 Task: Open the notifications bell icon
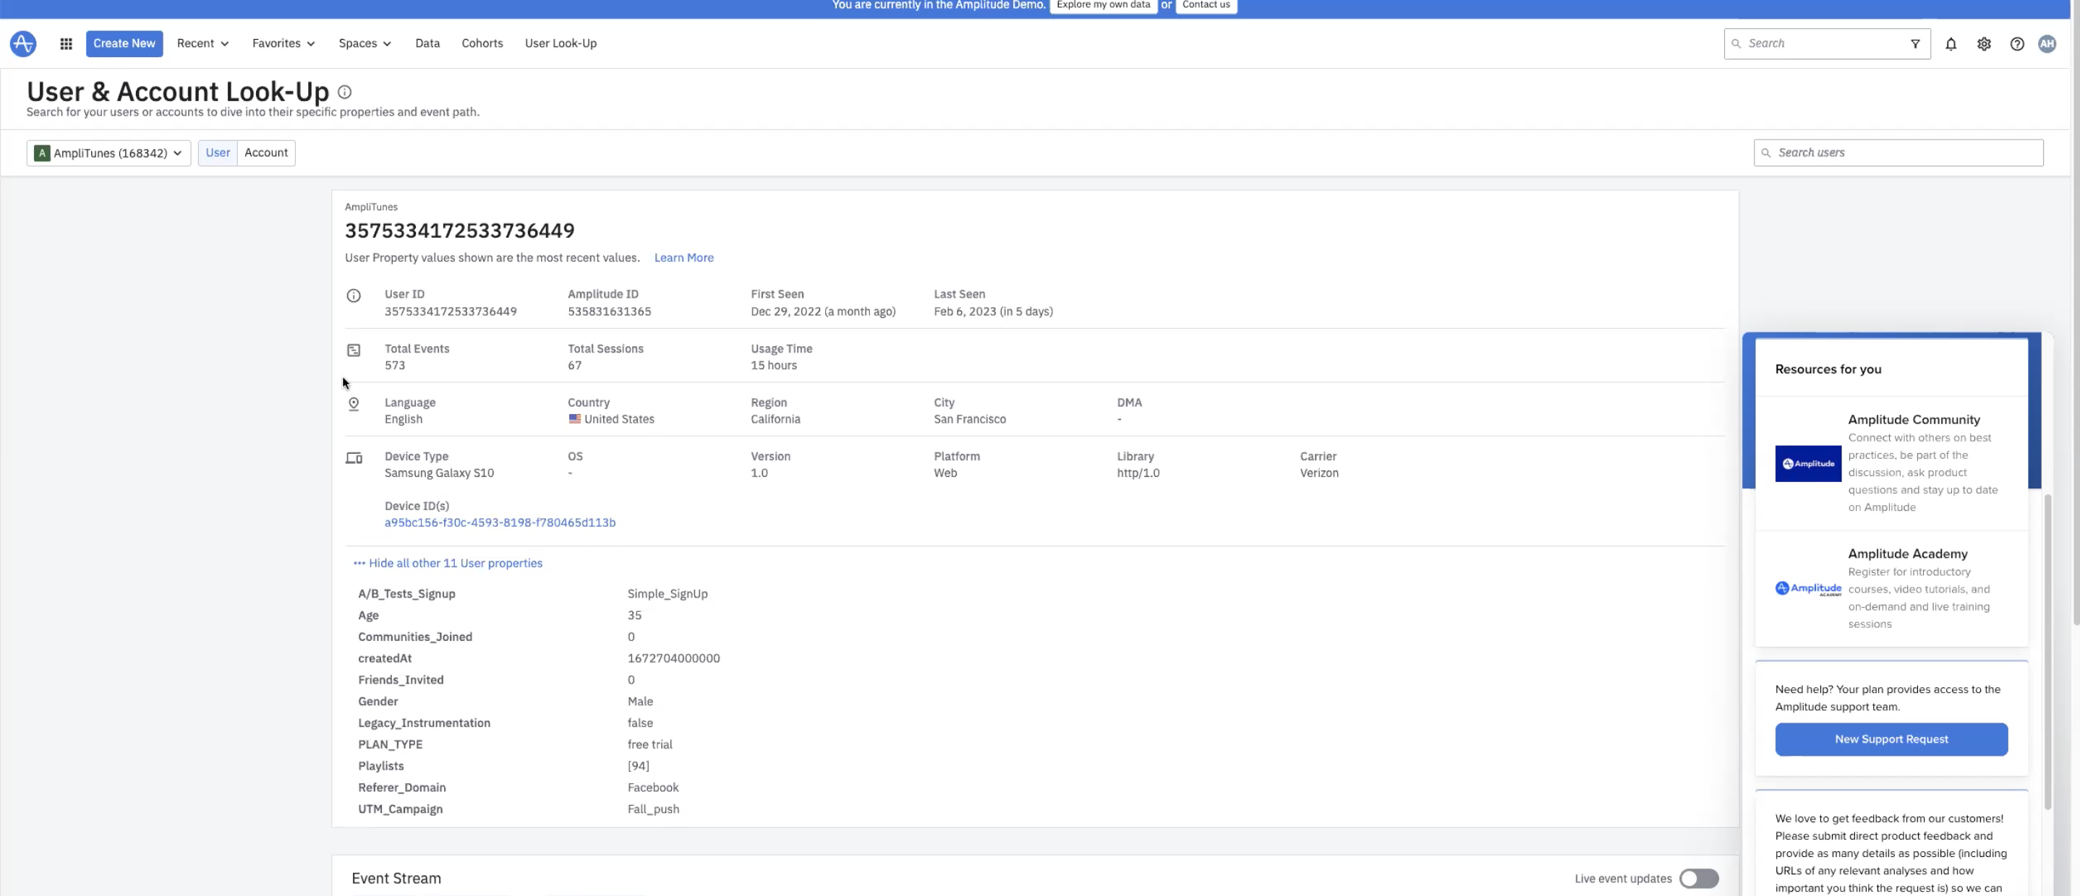(1951, 43)
